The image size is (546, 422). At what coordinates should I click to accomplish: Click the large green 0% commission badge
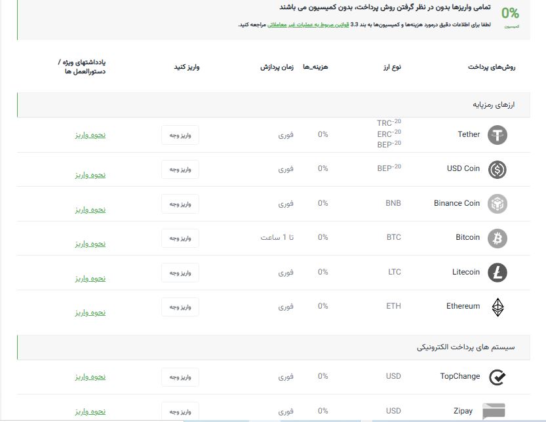(510, 14)
